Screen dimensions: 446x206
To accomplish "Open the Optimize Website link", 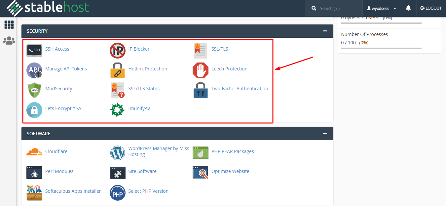I will click(x=230, y=171).
